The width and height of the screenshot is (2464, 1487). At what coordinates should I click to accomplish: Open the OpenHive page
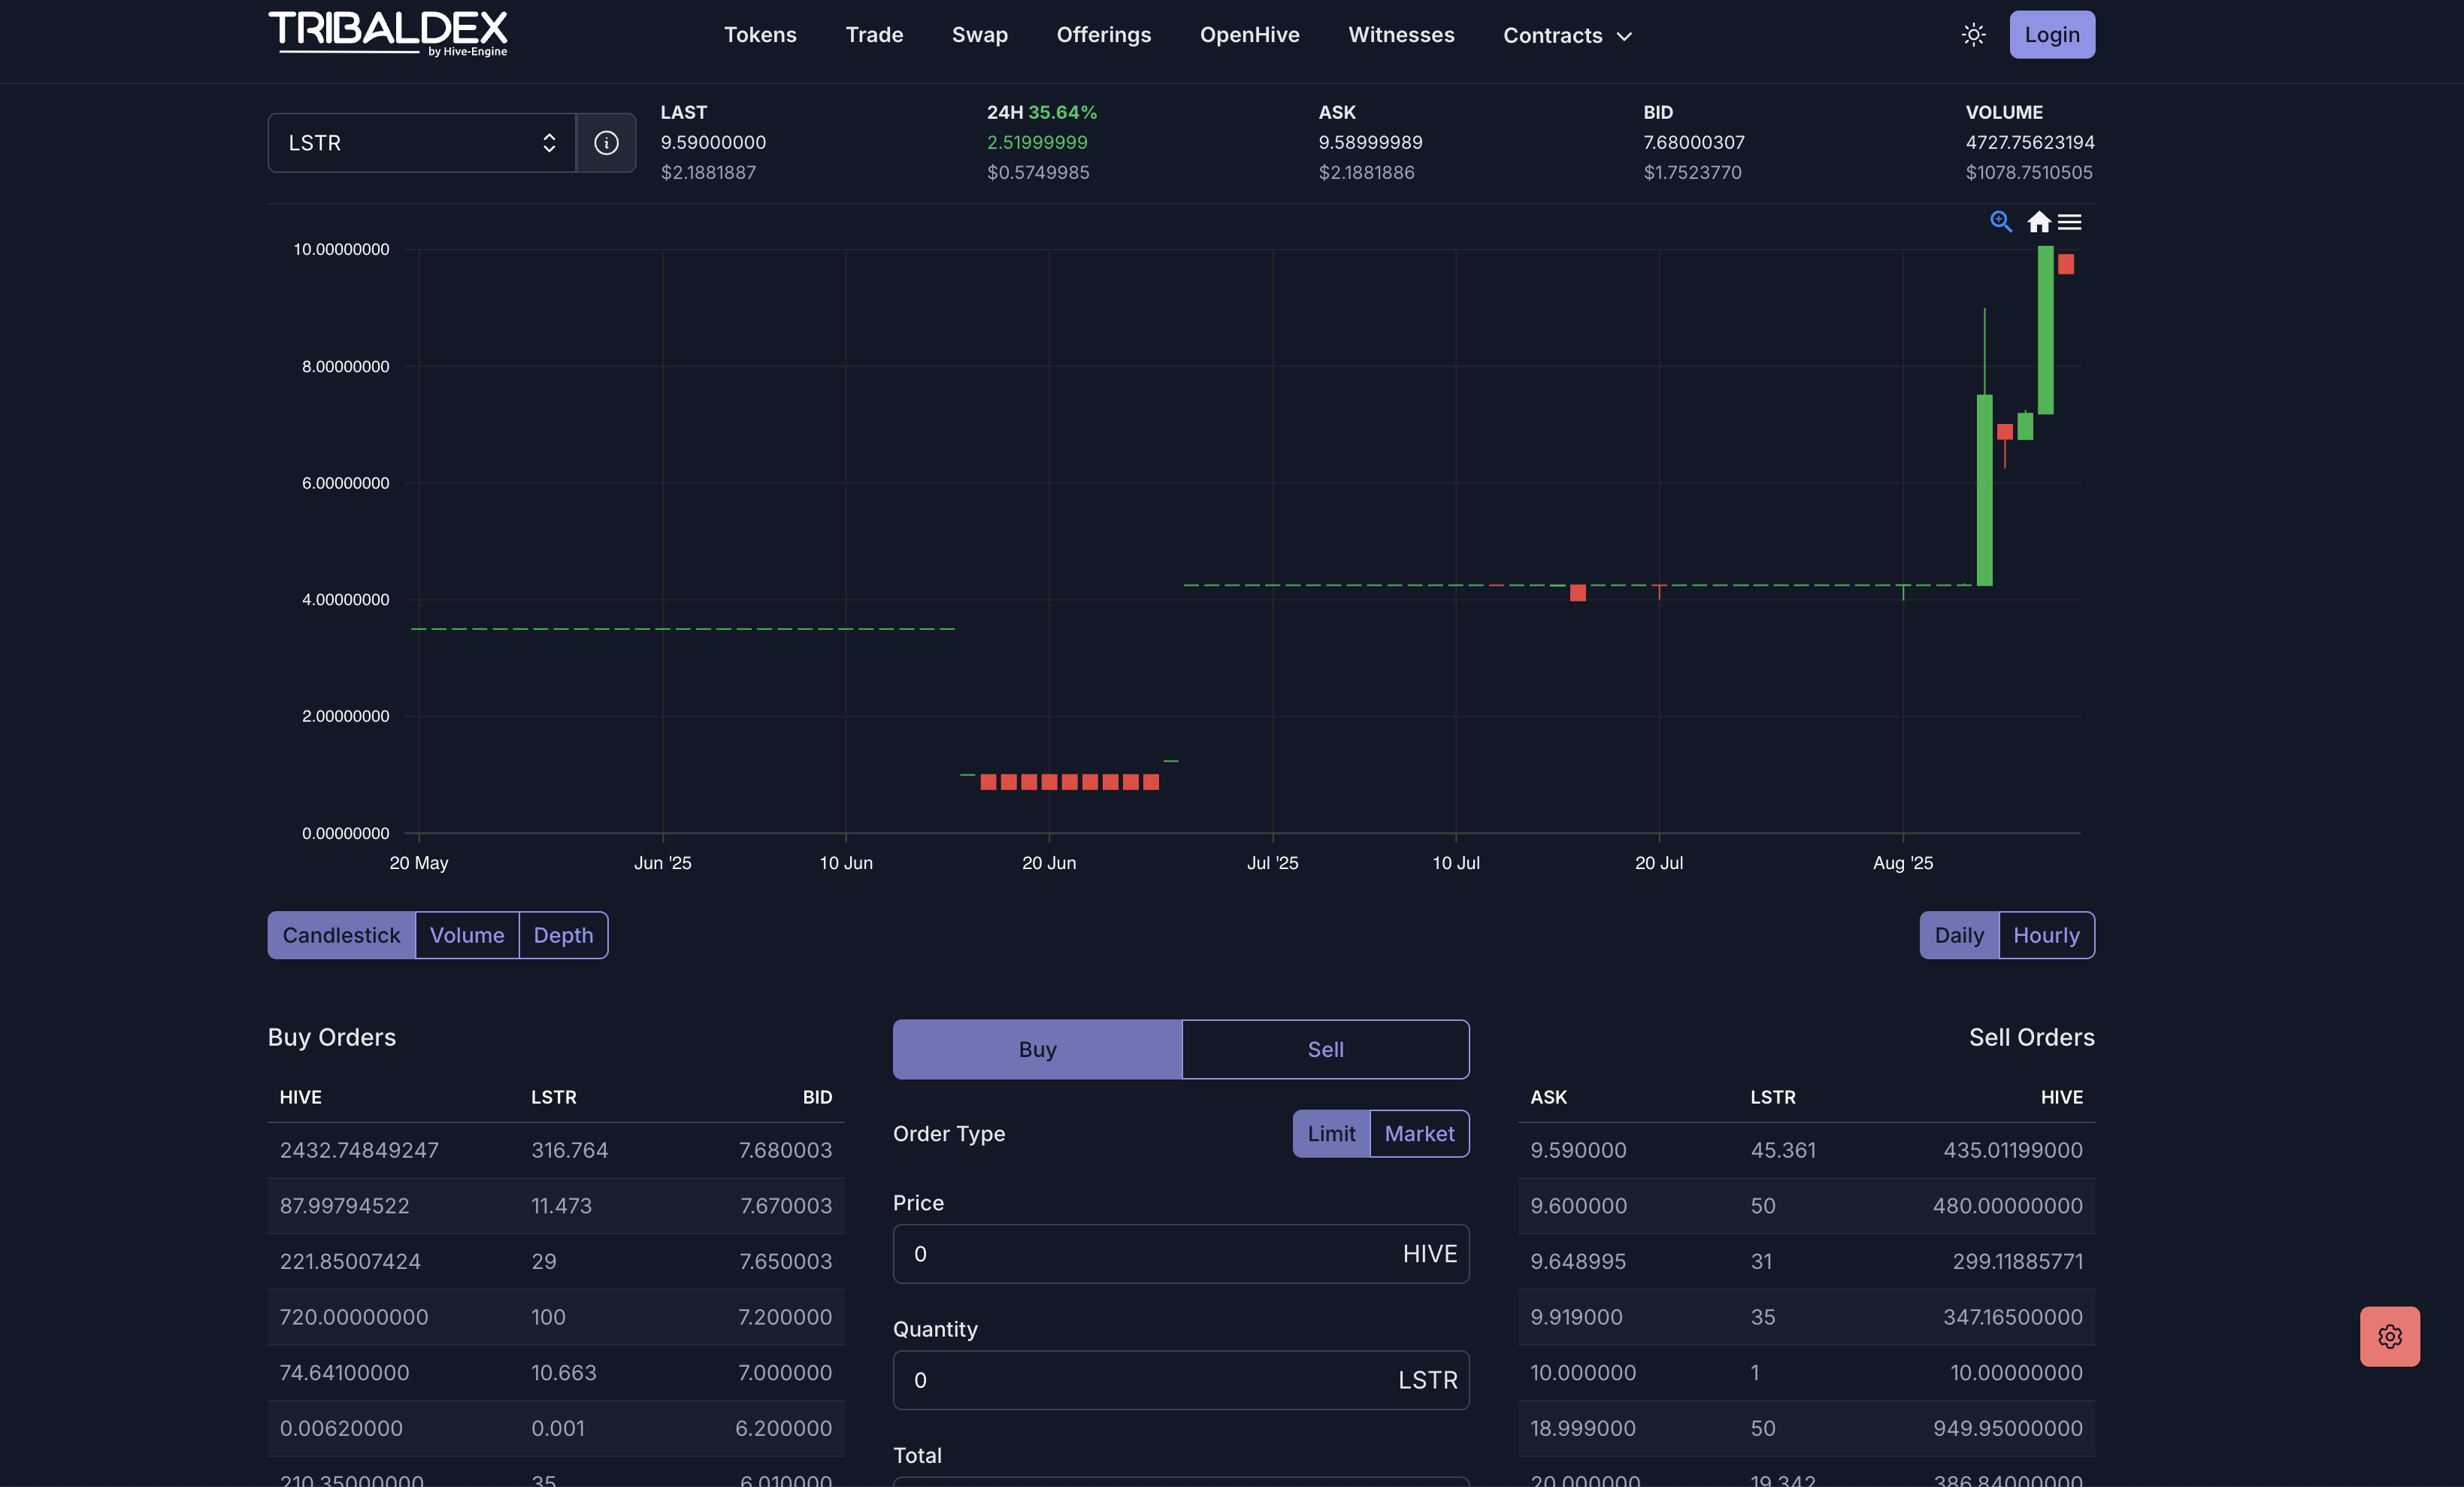point(1249,35)
